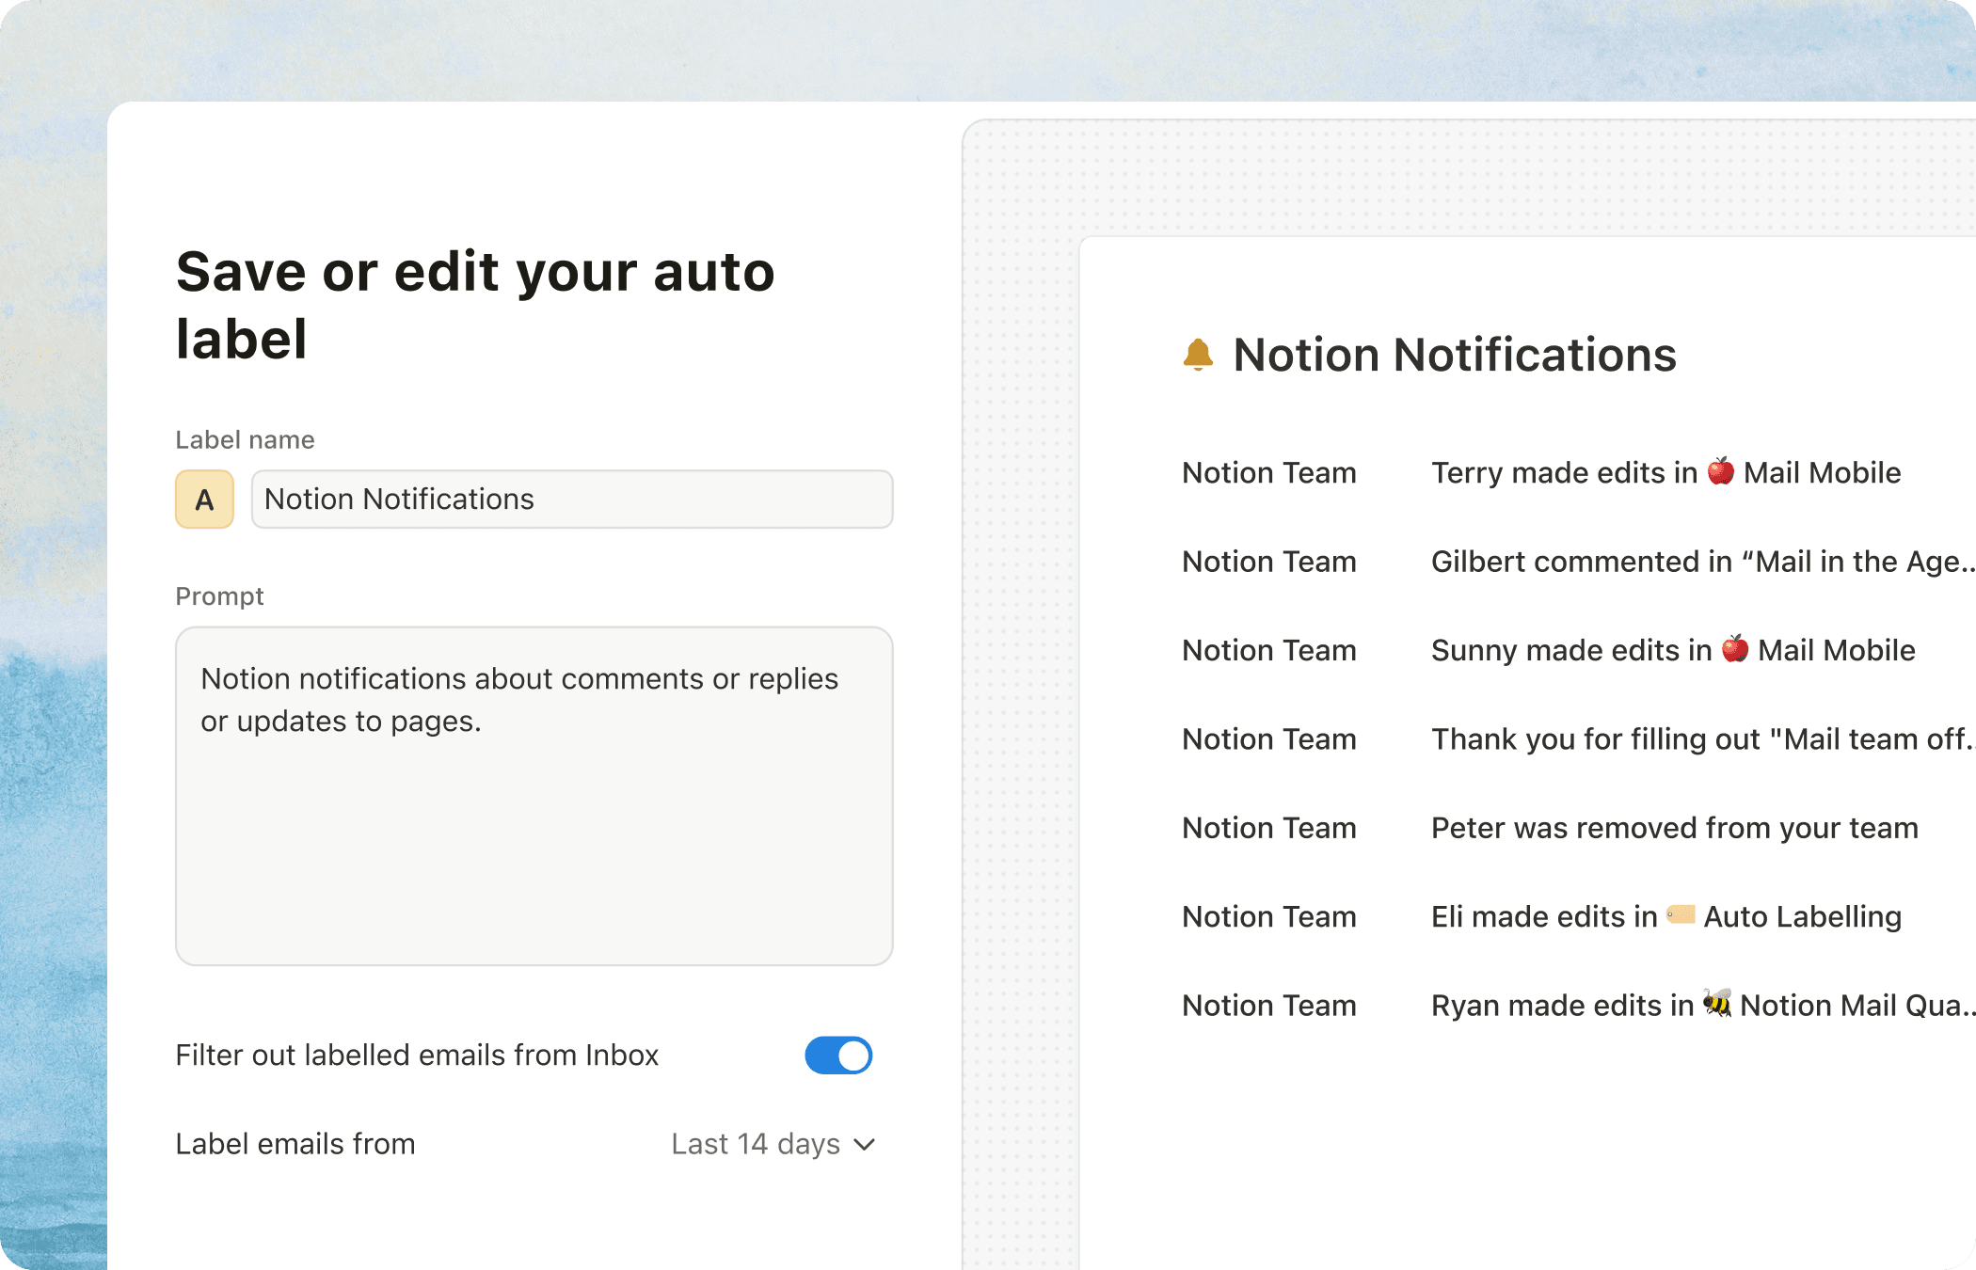This screenshot has height=1270, width=1976.
Task: Click the Notion Notifications panel title
Action: point(1456,355)
